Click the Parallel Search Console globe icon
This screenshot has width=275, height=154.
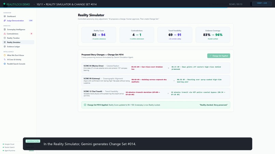point(5,64)
